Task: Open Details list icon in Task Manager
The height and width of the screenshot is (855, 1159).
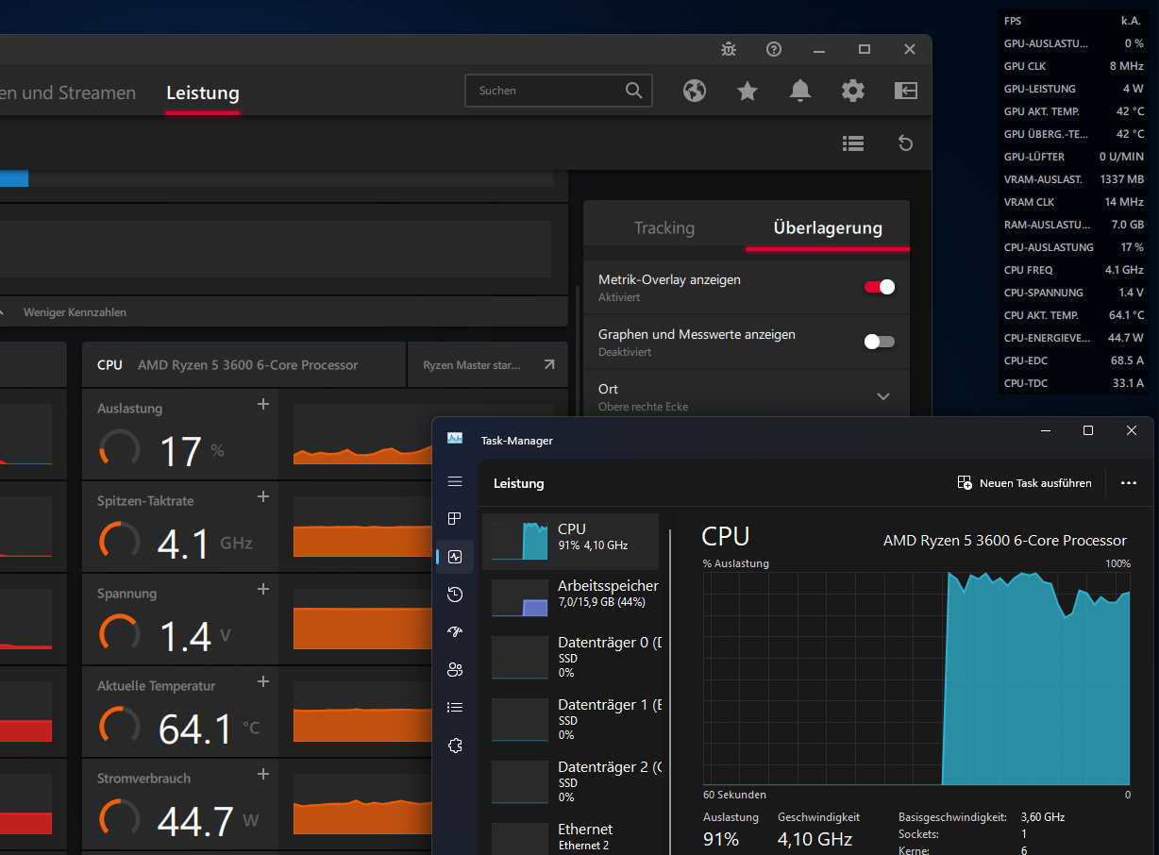Action: pos(455,707)
